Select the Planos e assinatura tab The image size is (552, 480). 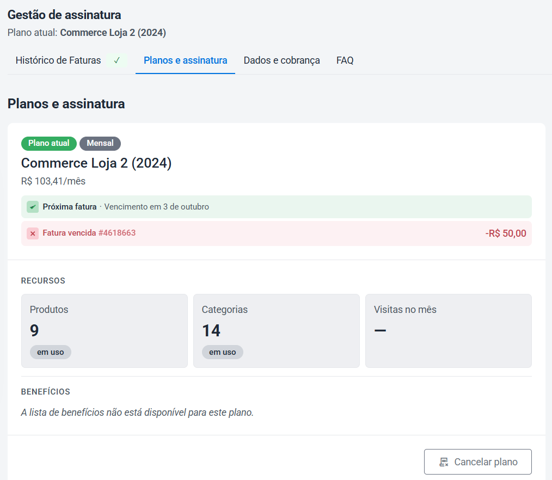pos(185,60)
